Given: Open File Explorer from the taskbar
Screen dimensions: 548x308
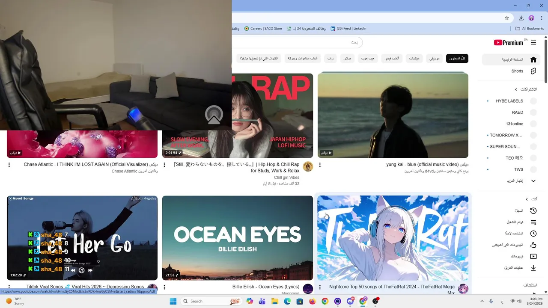Looking at the screenshot, I should 275,301.
